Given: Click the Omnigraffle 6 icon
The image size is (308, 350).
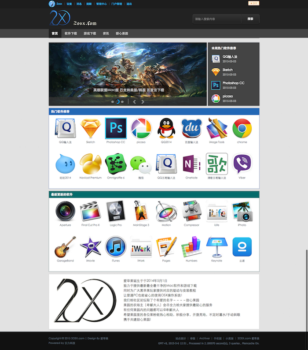Looking at the screenshot, I should click(x=116, y=164).
